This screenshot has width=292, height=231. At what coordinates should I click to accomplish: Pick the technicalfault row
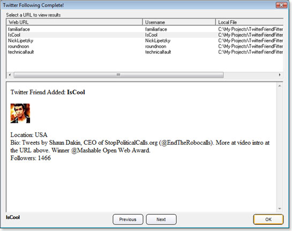click(x=145, y=52)
